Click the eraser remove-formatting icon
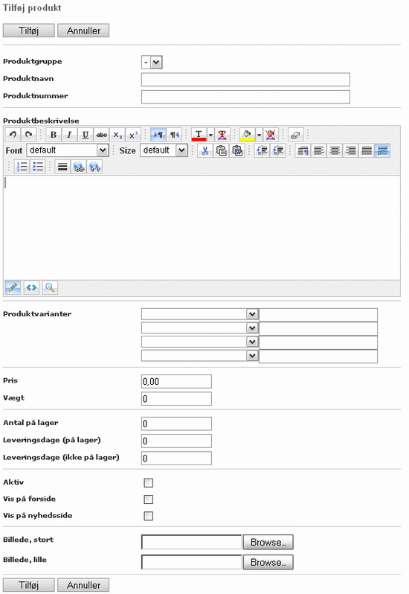 (x=295, y=135)
